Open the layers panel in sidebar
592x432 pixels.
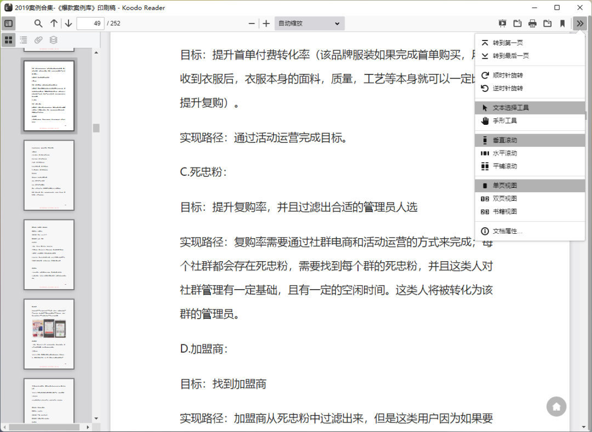click(53, 39)
